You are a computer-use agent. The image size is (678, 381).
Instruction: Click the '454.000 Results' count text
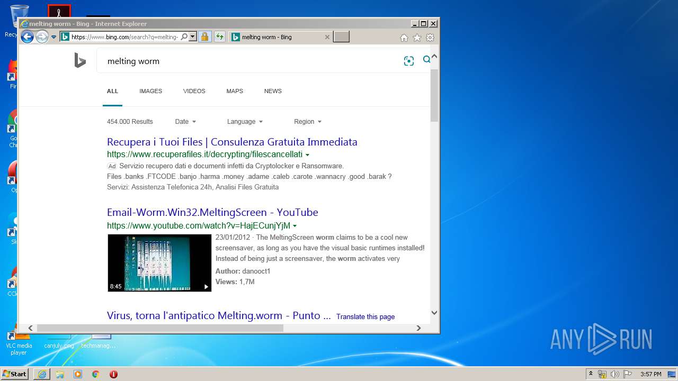130,122
